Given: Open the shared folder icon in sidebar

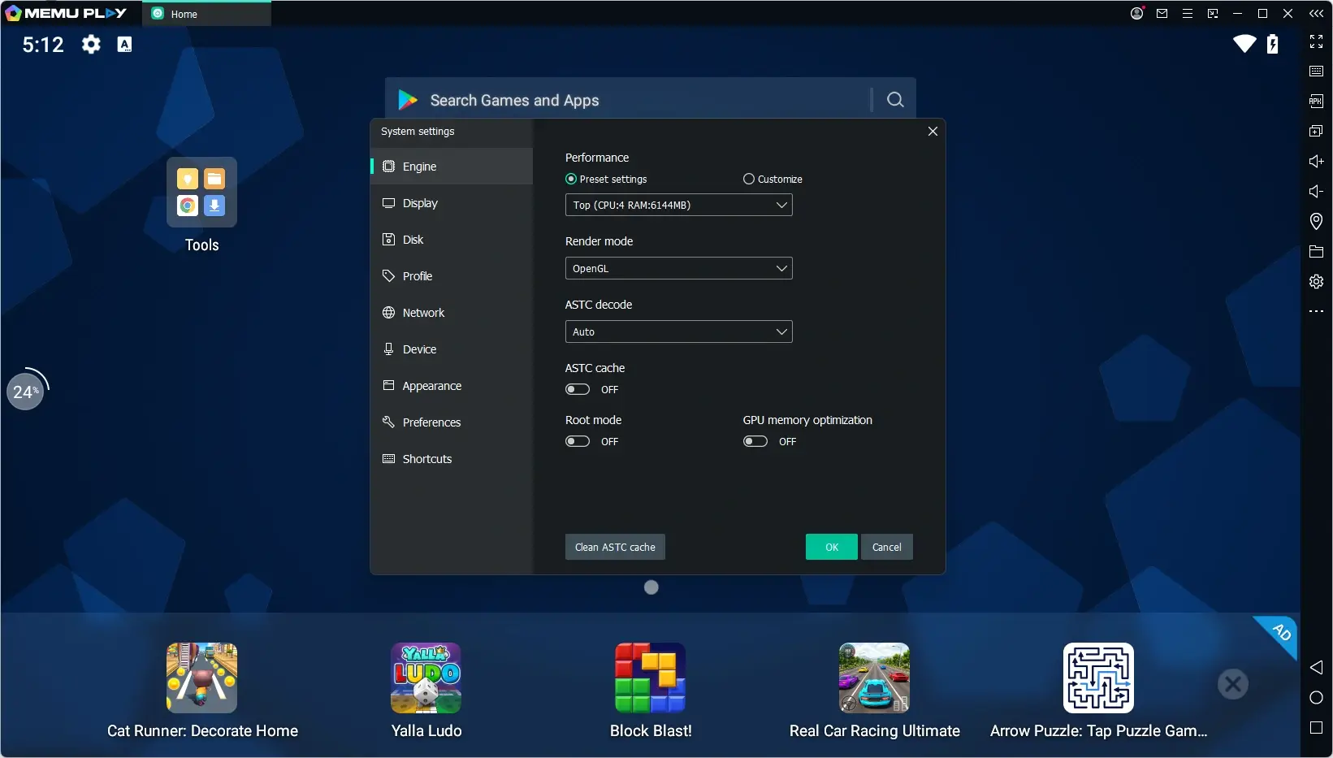Looking at the screenshot, I should coord(1316,251).
